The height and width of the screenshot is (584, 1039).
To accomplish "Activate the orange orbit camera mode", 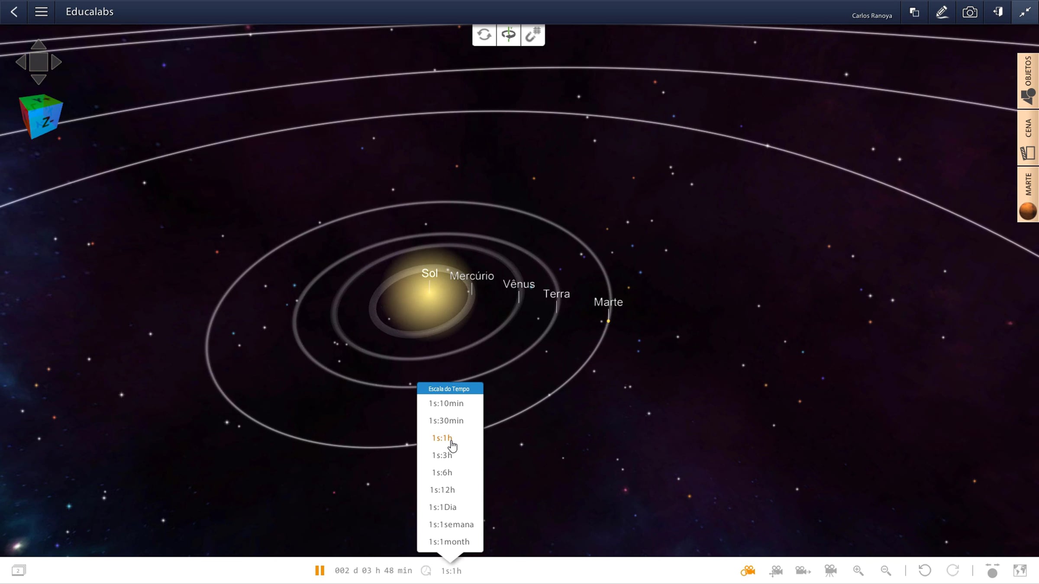I will point(748,571).
